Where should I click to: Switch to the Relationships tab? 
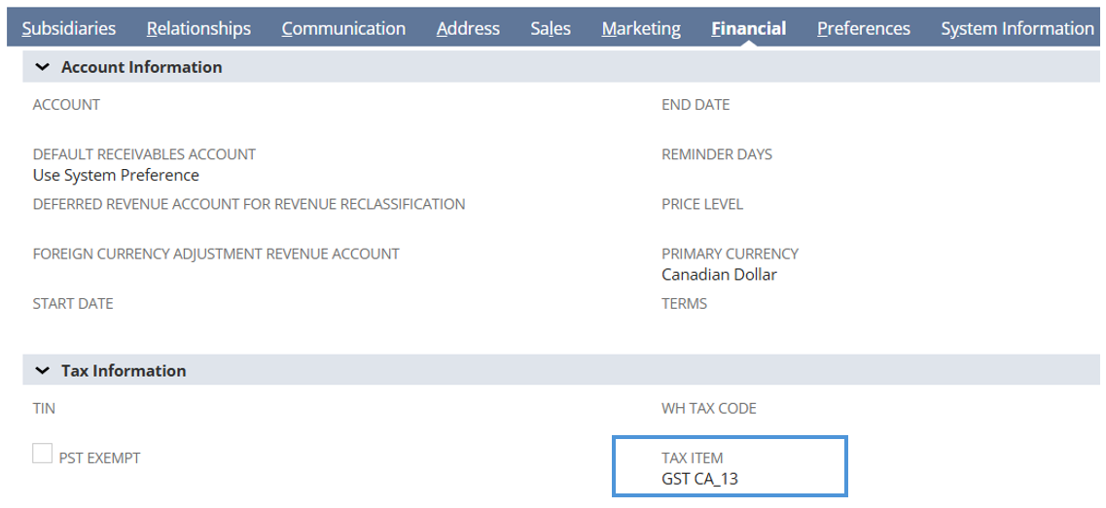[x=198, y=28]
